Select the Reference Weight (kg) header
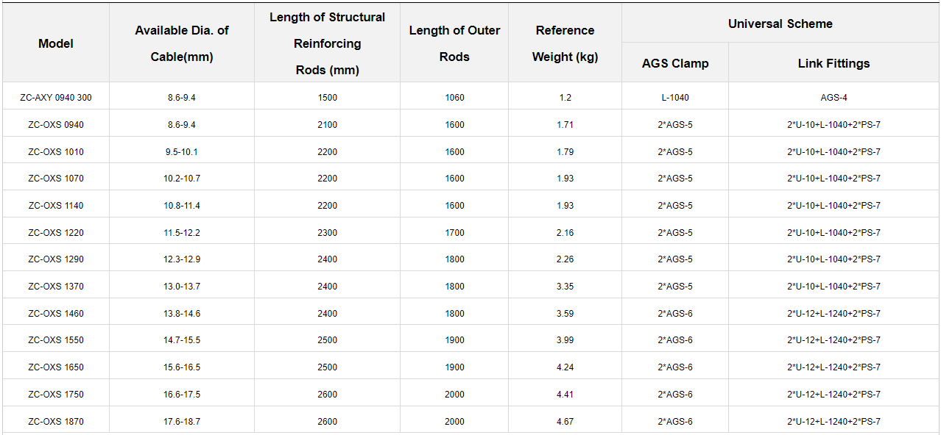The image size is (941, 435). coord(565,43)
